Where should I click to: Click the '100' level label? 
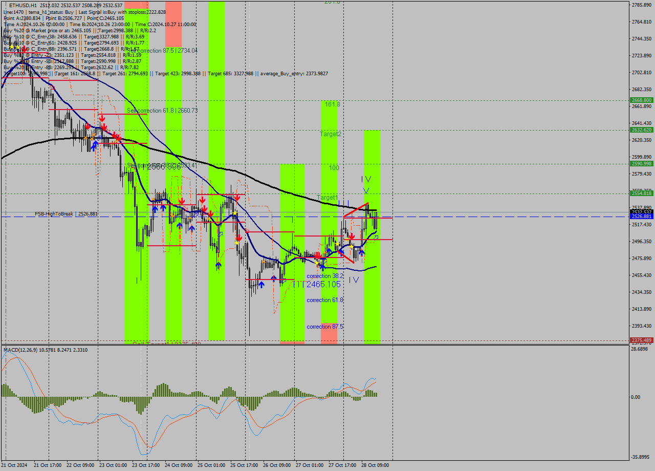coord(334,168)
